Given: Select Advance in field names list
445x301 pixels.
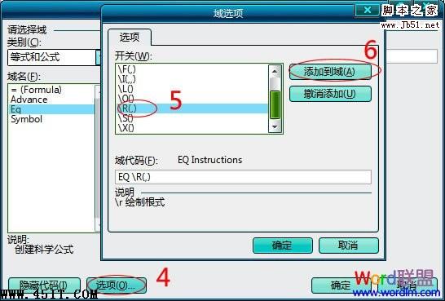Looking at the screenshot, I should [51, 100].
